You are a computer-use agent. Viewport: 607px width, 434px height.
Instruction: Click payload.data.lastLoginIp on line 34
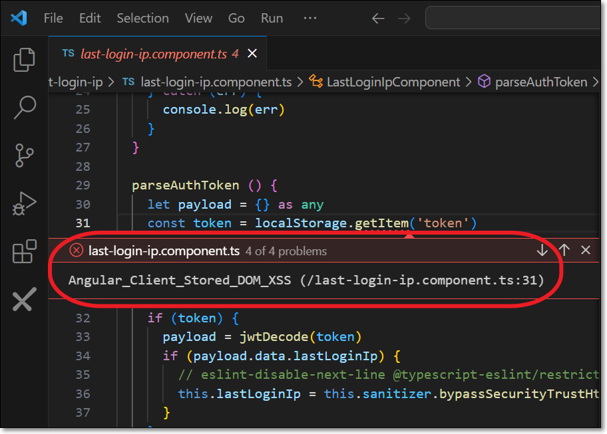286,356
